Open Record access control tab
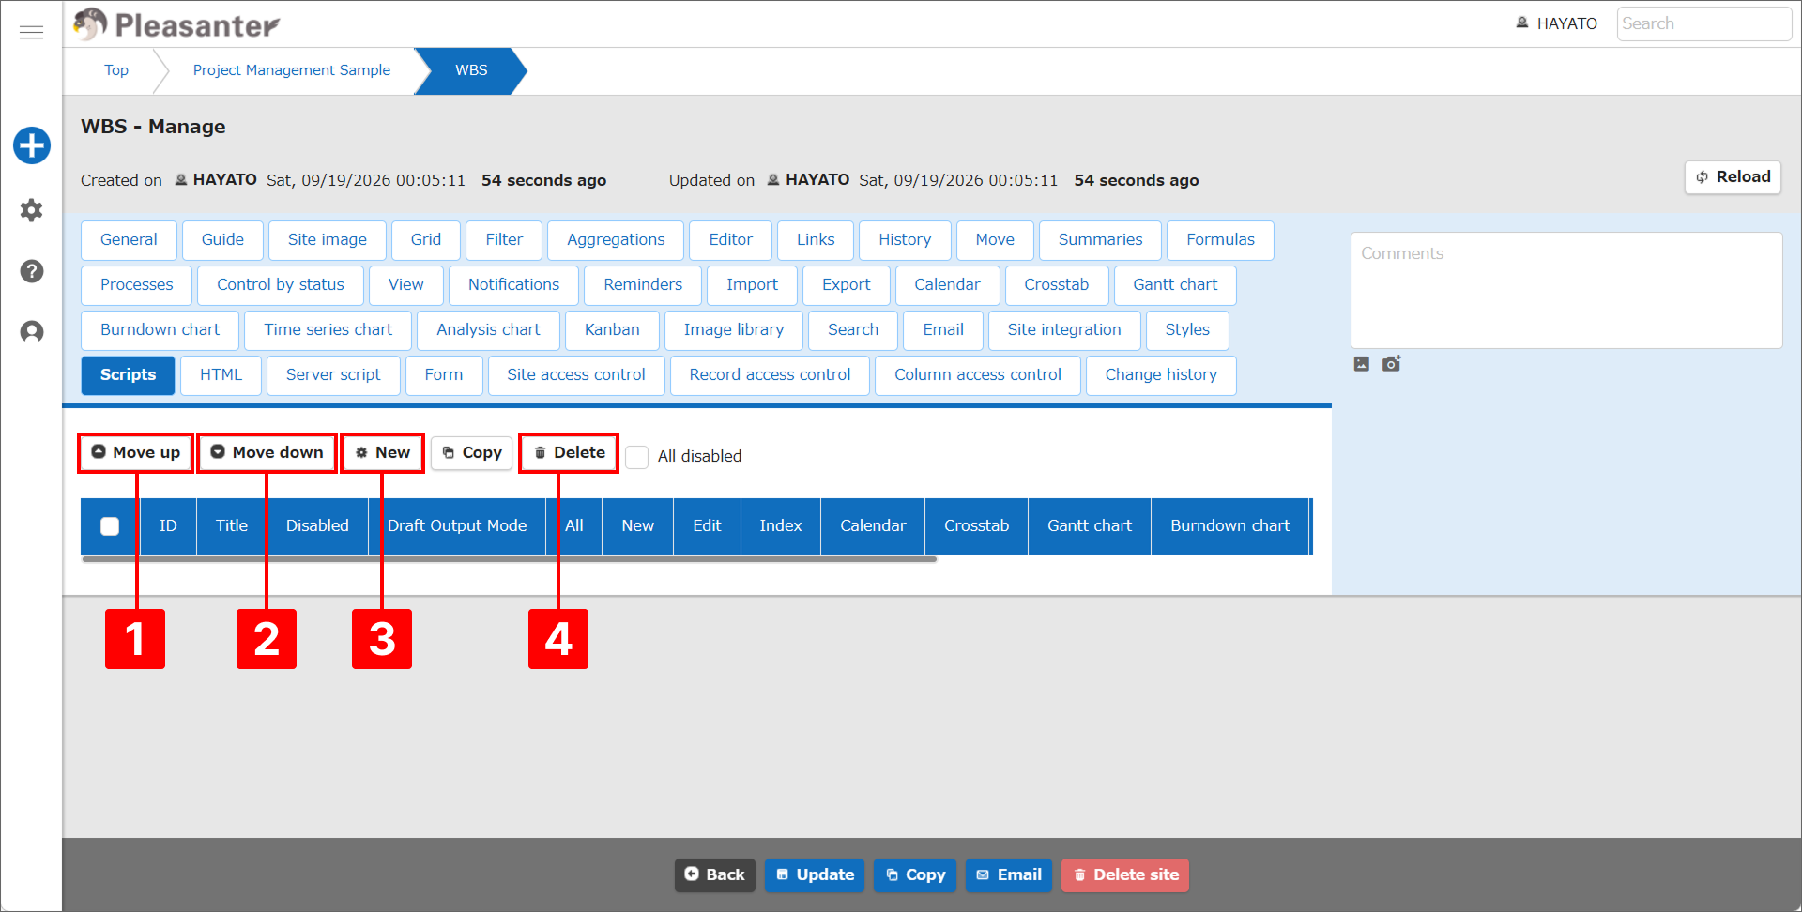Image resolution: width=1802 pixels, height=912 pixels. 770,375
